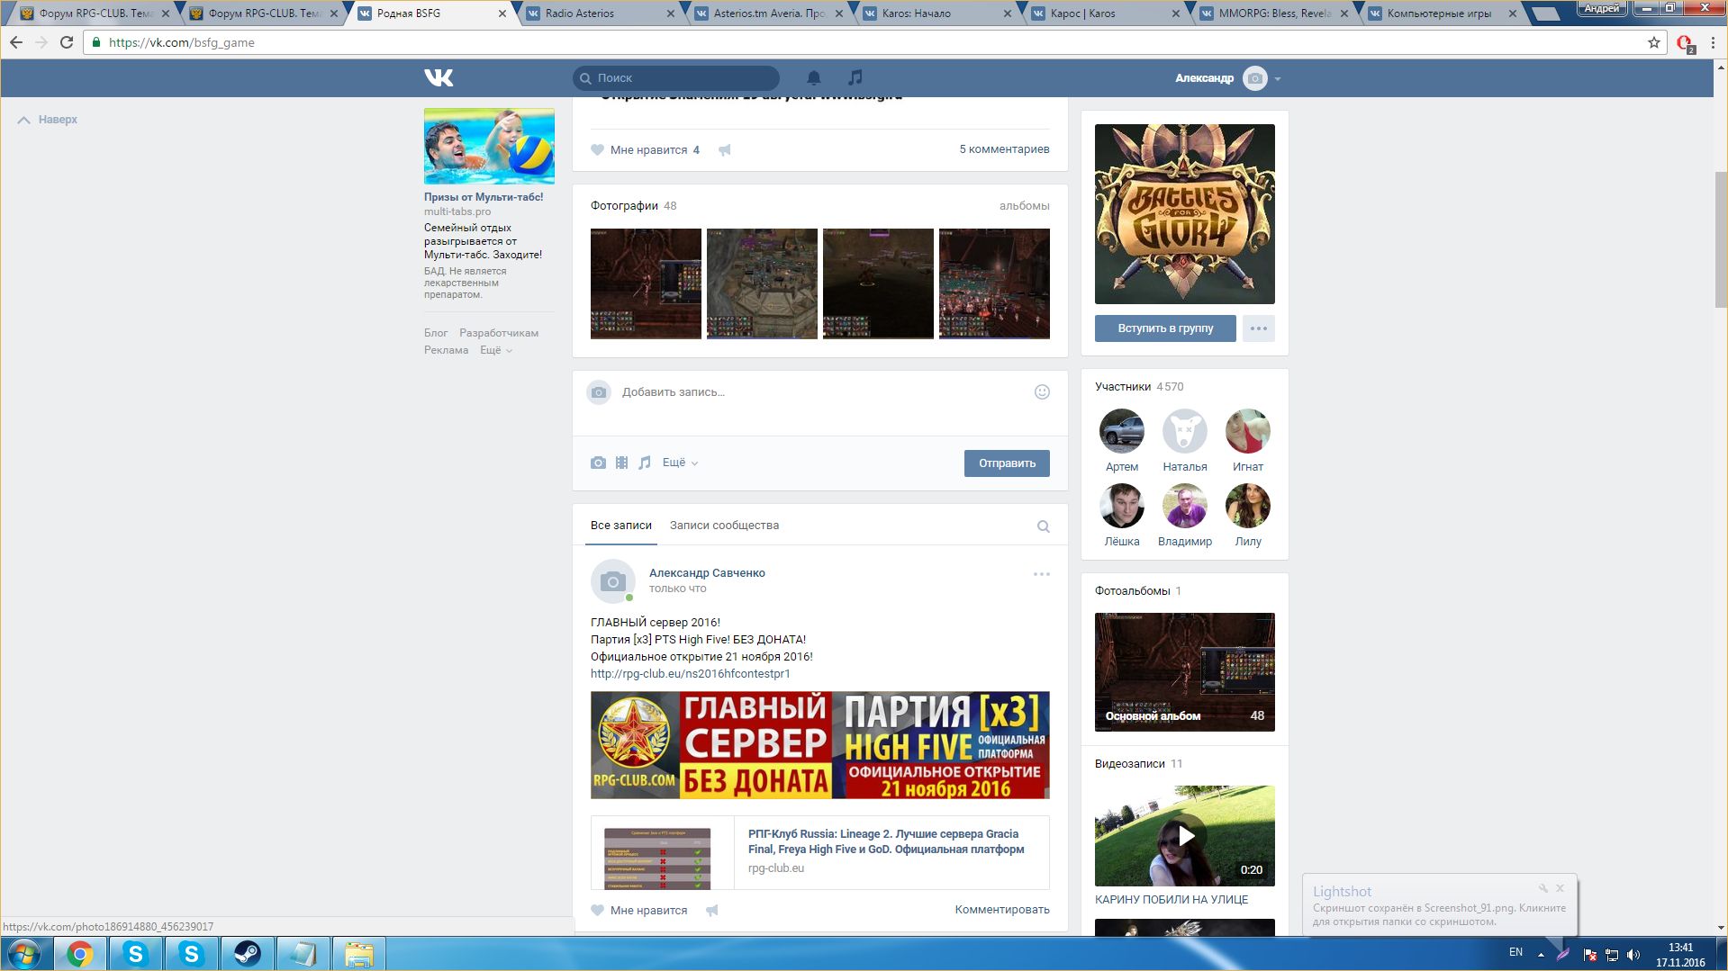
Task: Switch to Radio Asterios browser tab
Action: coord(599,13)
